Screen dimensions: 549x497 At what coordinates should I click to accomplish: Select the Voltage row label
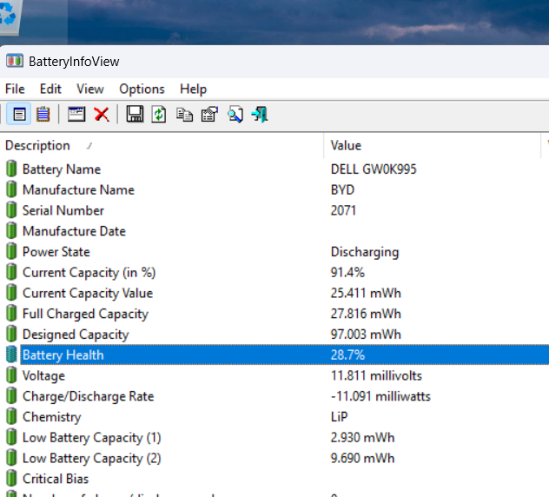[43, 376]
